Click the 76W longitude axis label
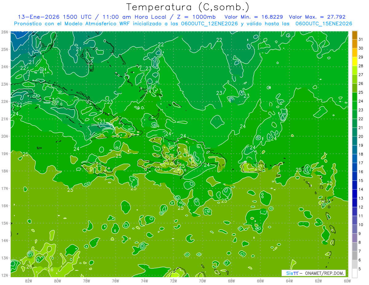 pos(116,280)
